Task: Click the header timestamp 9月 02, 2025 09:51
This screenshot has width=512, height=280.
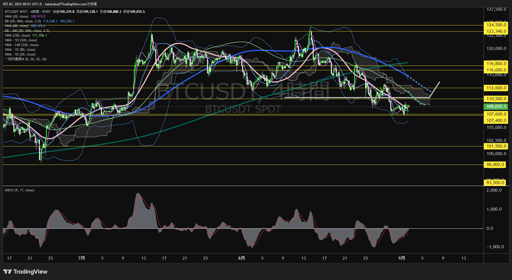Action: pyautogui.click(x=17, y=4)
